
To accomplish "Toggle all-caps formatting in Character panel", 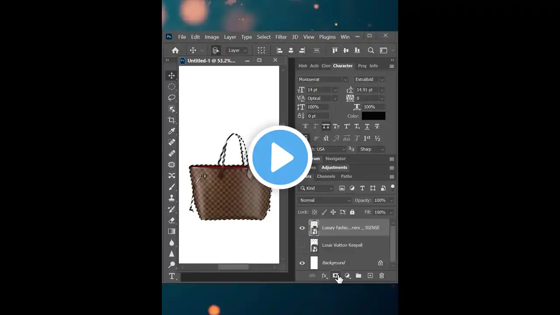I will (x=325, y=126).
